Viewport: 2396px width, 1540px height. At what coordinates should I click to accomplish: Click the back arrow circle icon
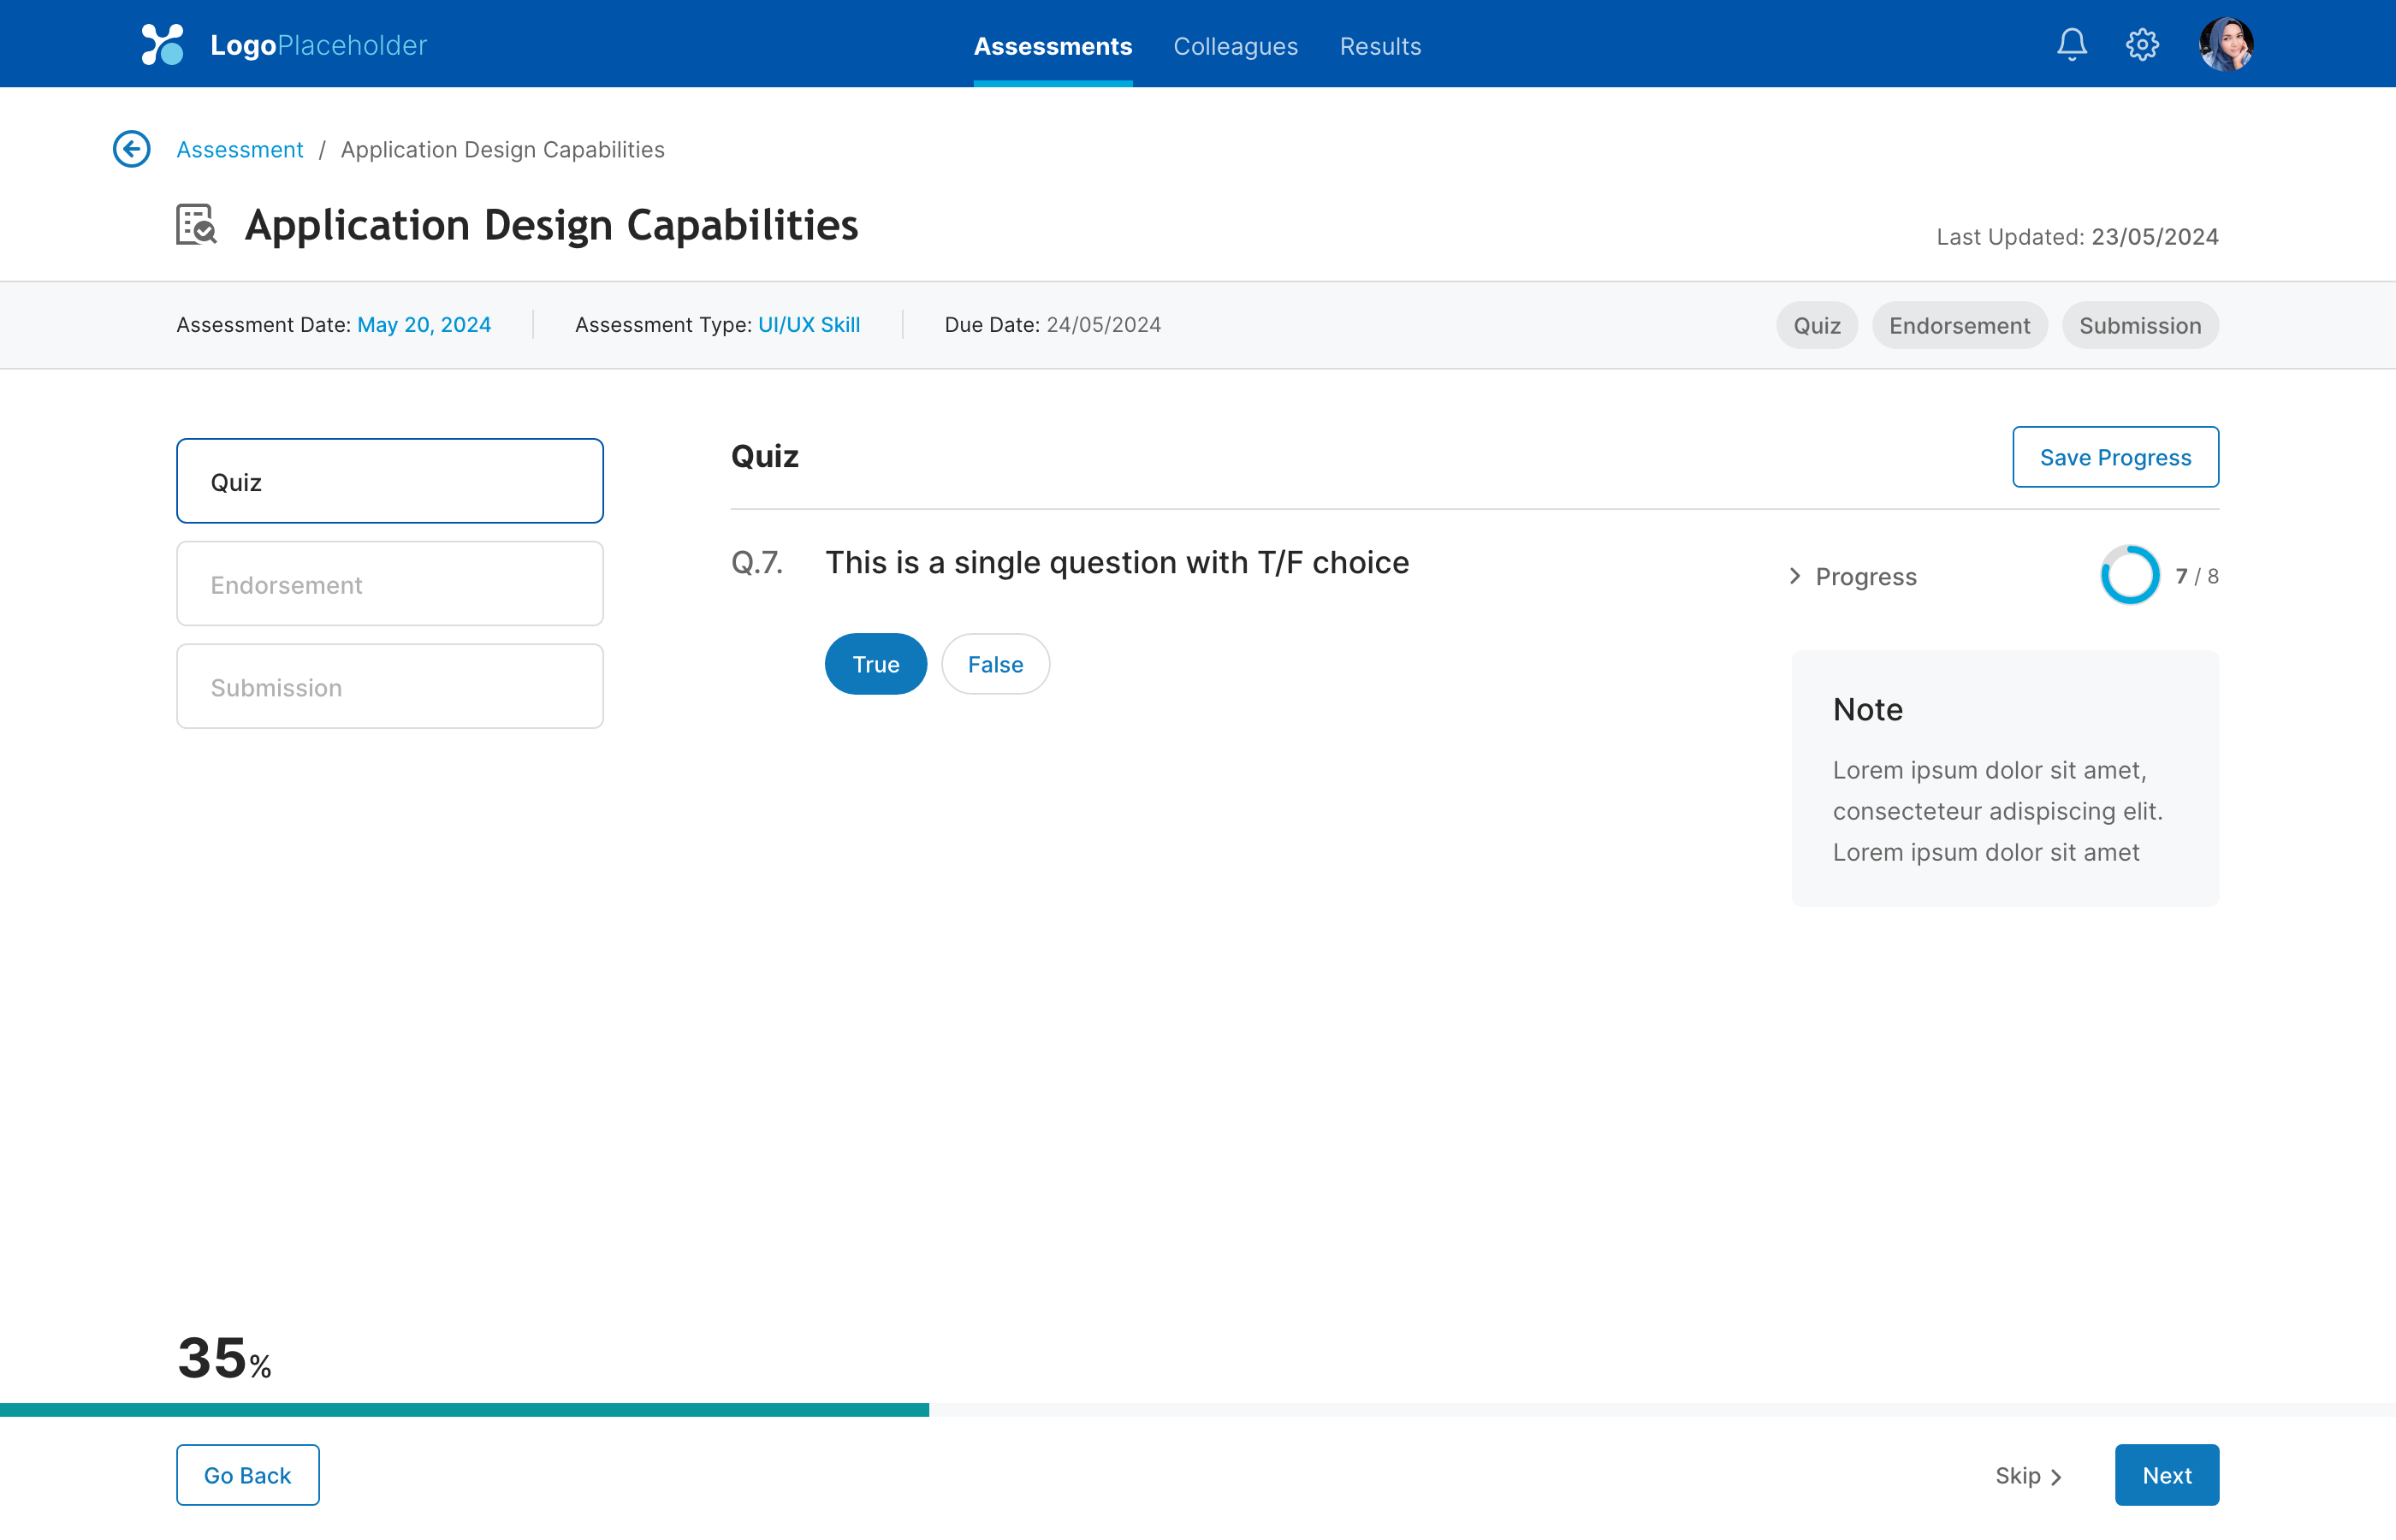point(131,149)
